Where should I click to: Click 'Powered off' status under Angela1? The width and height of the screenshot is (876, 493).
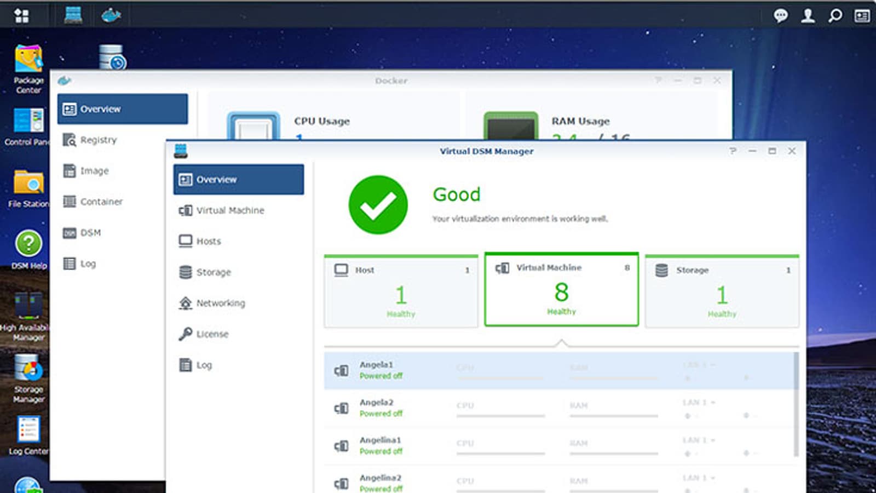click(x=381, y=376)
